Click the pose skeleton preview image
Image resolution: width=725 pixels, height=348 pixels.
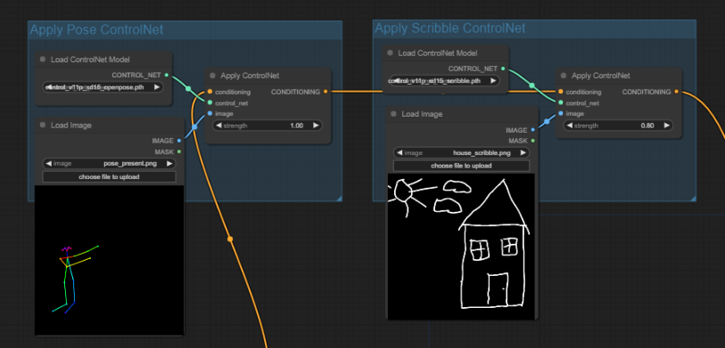point(109,260)
